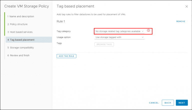Select step 6 Review and finish
Screen dimensions: 192x110
(x=18, y=55)
